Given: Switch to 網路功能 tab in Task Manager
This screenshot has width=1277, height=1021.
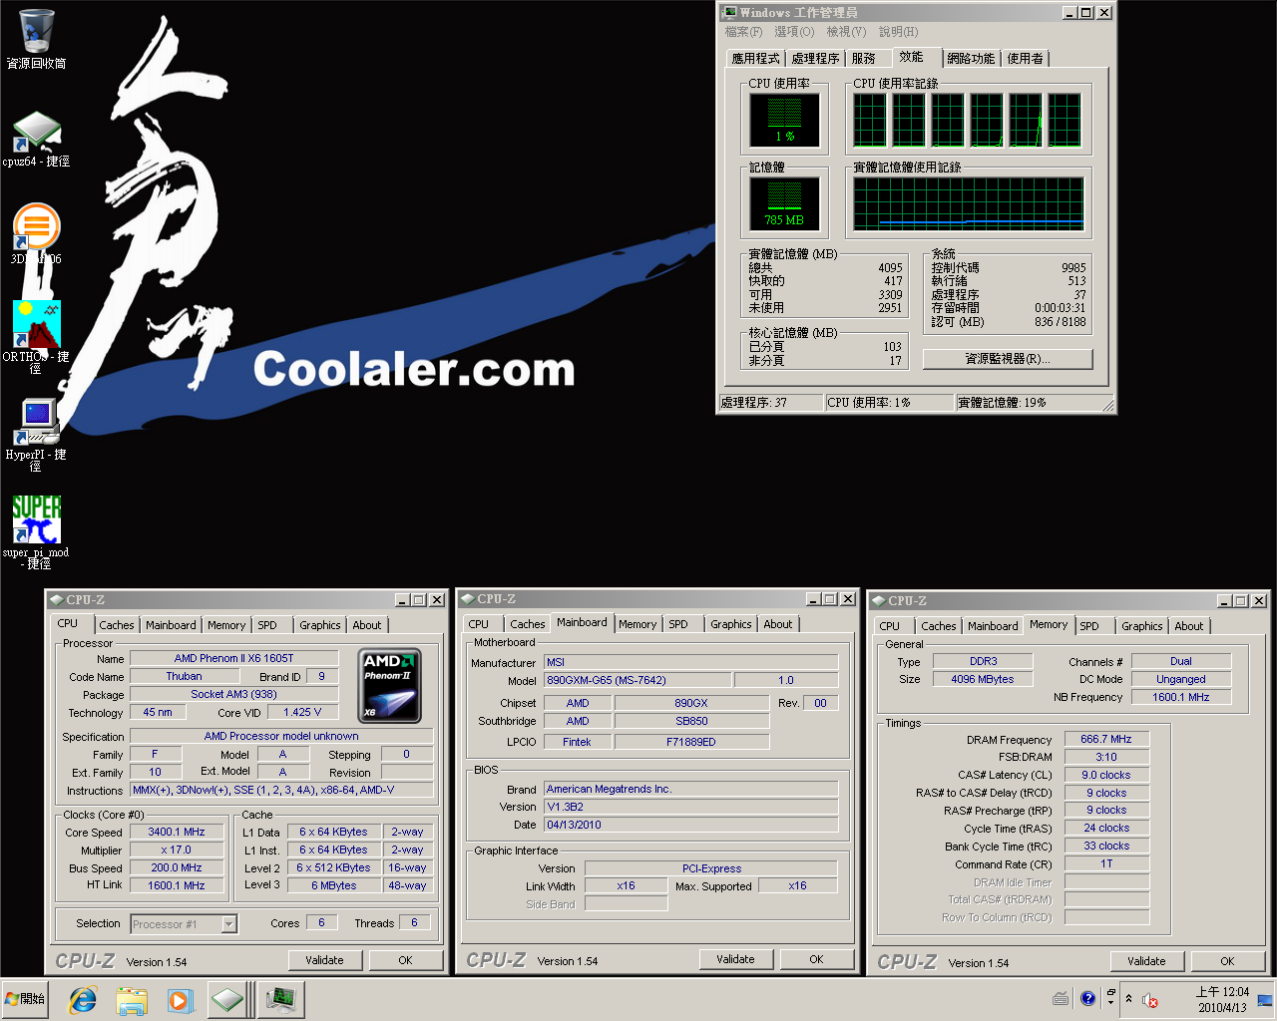Looking at the screenshot, I should tap(971, 59).
